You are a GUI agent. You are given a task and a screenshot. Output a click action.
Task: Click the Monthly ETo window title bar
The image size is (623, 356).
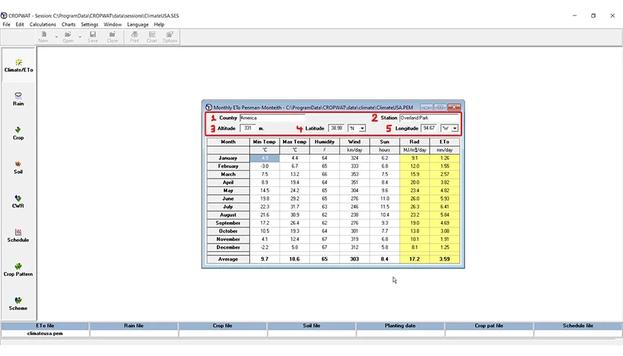click(313, 107)
